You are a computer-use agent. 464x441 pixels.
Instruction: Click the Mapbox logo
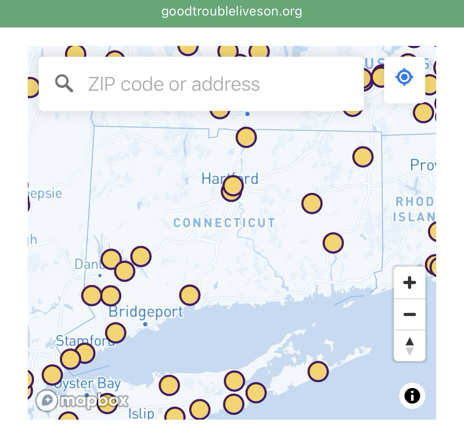tap(82, 401)
